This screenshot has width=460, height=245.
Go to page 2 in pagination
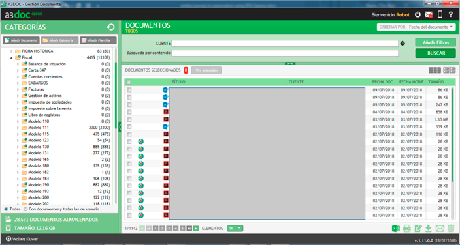(162, 229)
